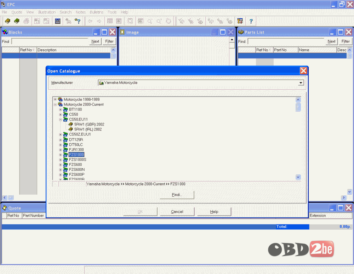Click the Part No column header
354x274 pixels.
pyautogui.click(x=286, y=50)
